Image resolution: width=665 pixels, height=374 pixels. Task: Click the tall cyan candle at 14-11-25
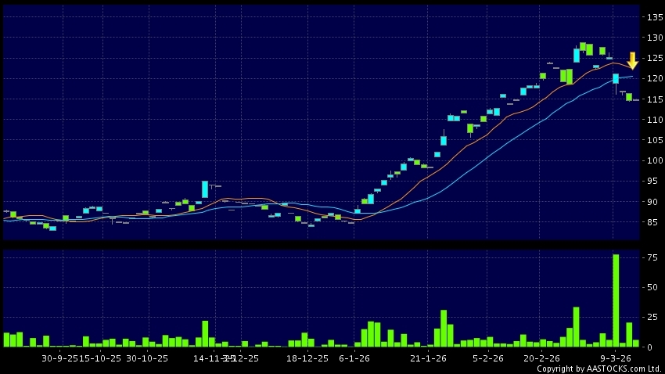tap(205, 189)
